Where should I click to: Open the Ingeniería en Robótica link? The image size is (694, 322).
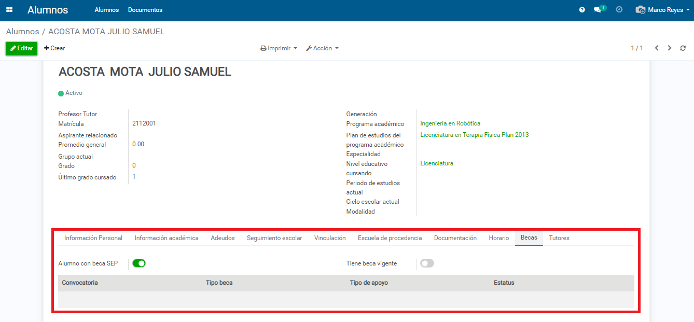pyautogui.click(x=450, y=123)
